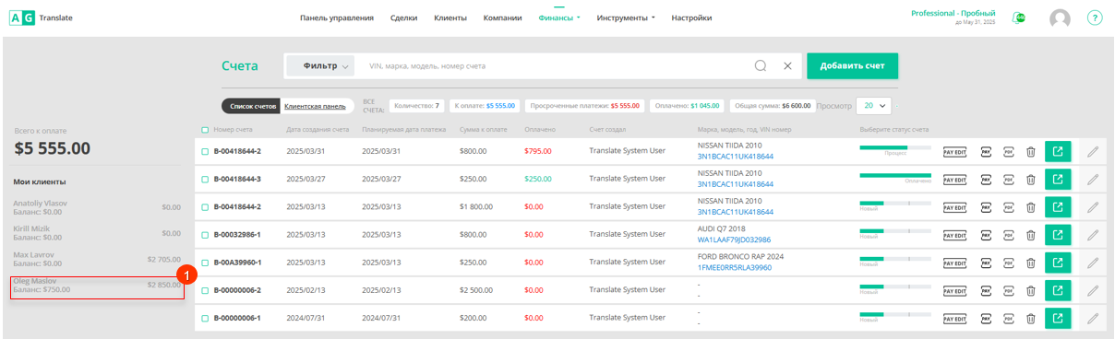Open the Компании section
This screenshot has width=1115, height=339.
tap(503, 18)
